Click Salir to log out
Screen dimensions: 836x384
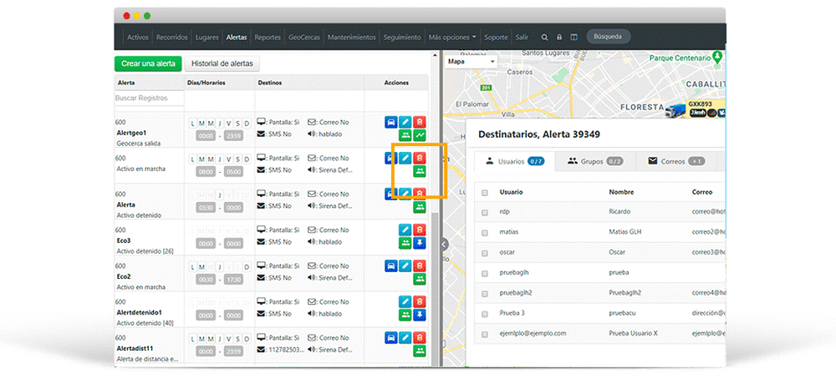coord(522,38)
